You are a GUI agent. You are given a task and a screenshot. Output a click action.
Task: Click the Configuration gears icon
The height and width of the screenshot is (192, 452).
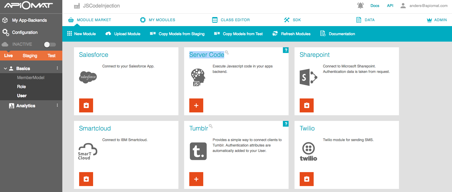5,32
